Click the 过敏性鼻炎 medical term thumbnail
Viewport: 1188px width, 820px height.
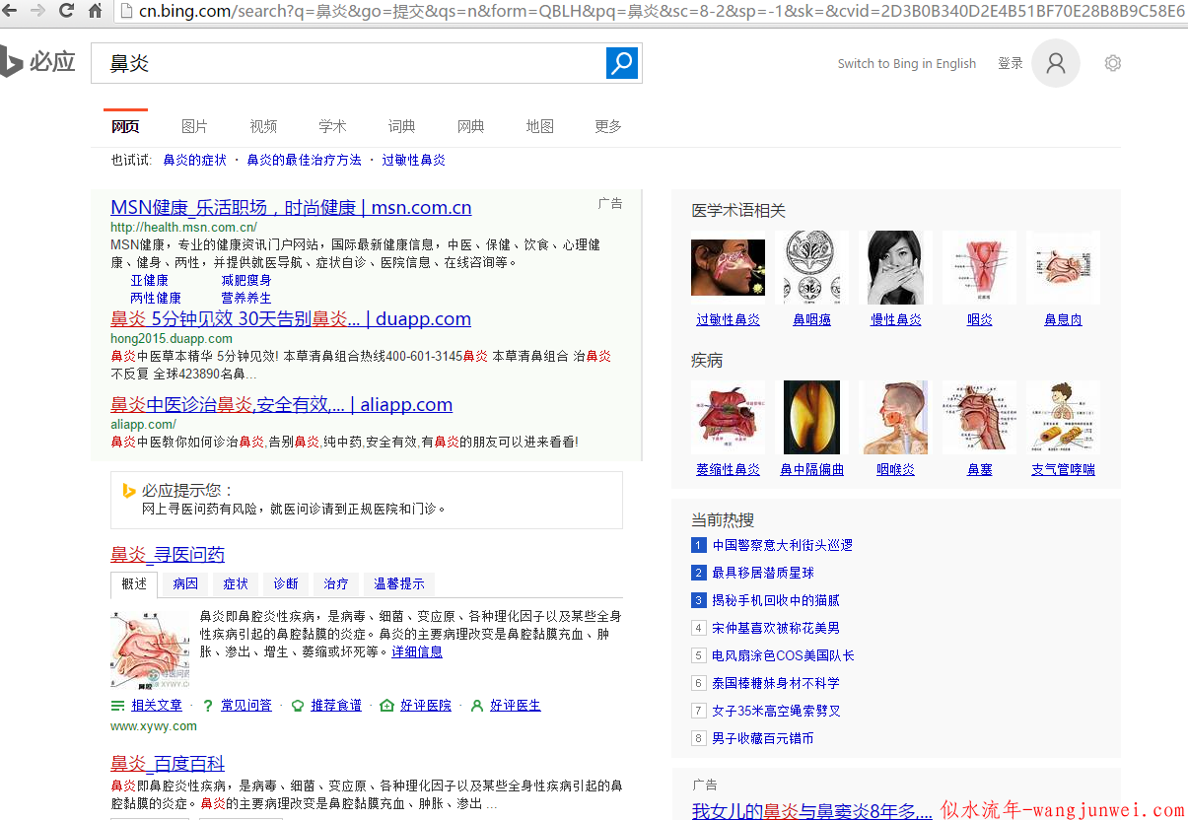[x=728, y=268]
